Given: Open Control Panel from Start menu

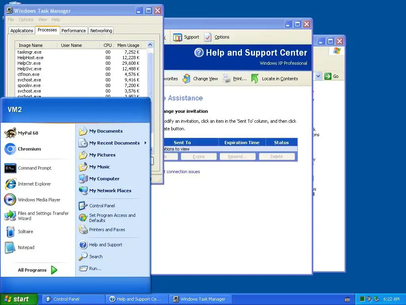Looking at the screenshot, I should point(97,206).
